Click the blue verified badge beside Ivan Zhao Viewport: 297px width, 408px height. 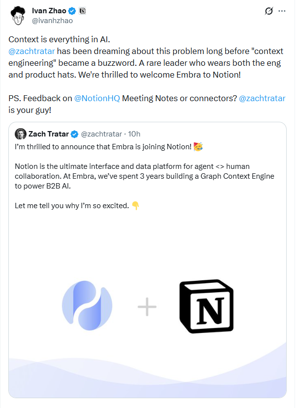point(72,10)
